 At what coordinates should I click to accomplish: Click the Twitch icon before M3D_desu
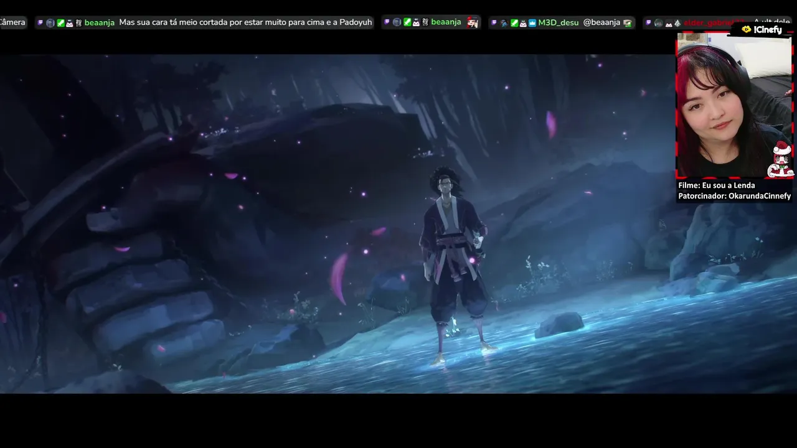coord(494,22)
